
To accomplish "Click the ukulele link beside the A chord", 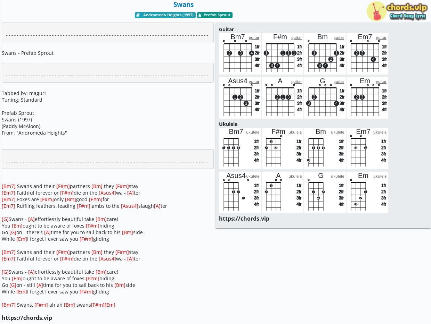I will pyautogui.click(x=295, y=176).
